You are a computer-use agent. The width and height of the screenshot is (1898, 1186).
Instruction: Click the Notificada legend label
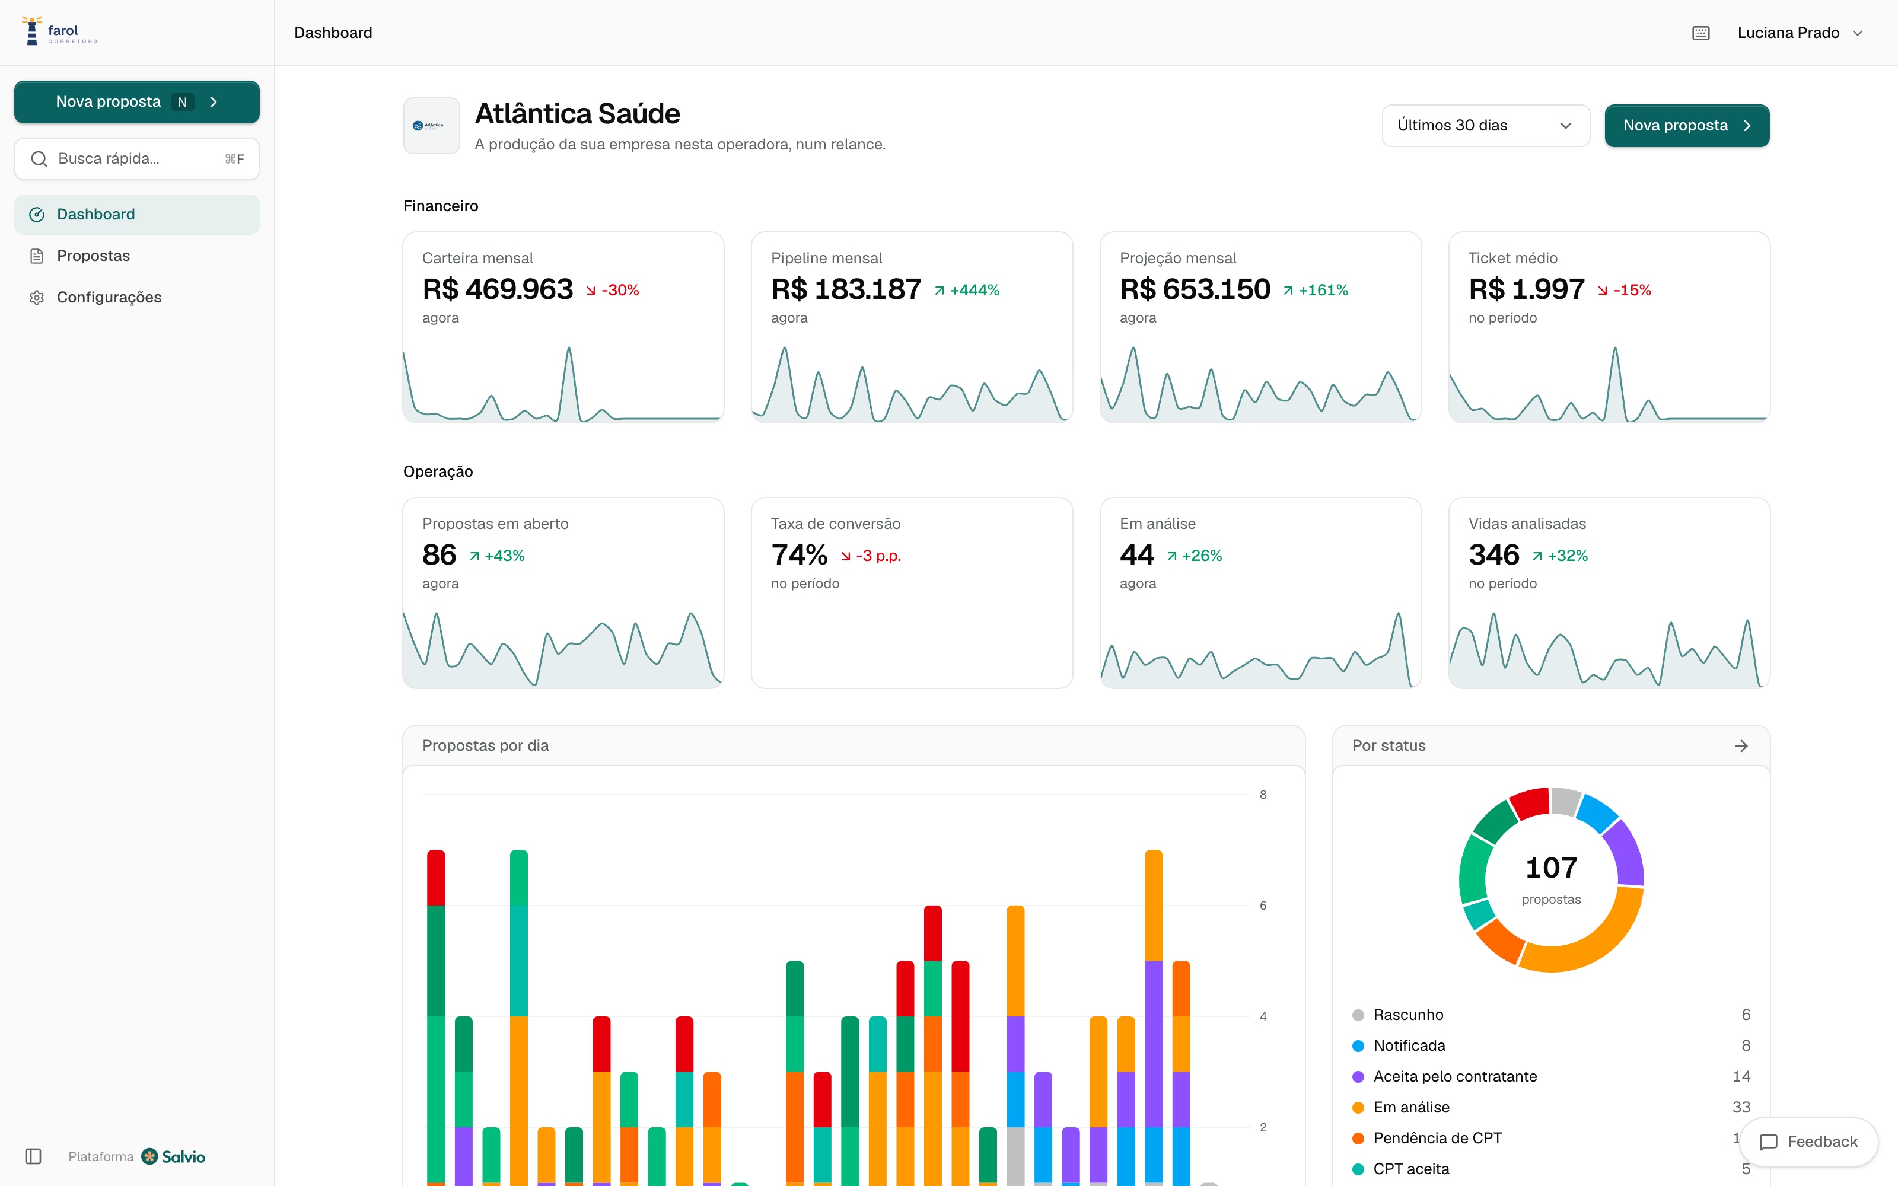pos(1409,1045)
